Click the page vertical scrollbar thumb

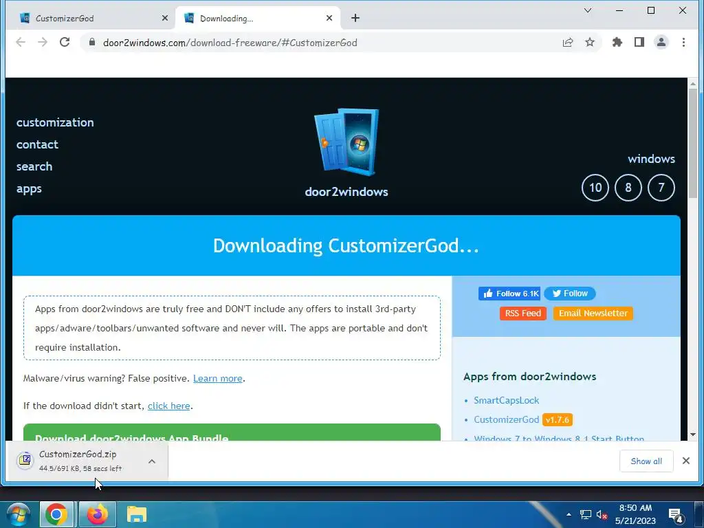(693, 143)
